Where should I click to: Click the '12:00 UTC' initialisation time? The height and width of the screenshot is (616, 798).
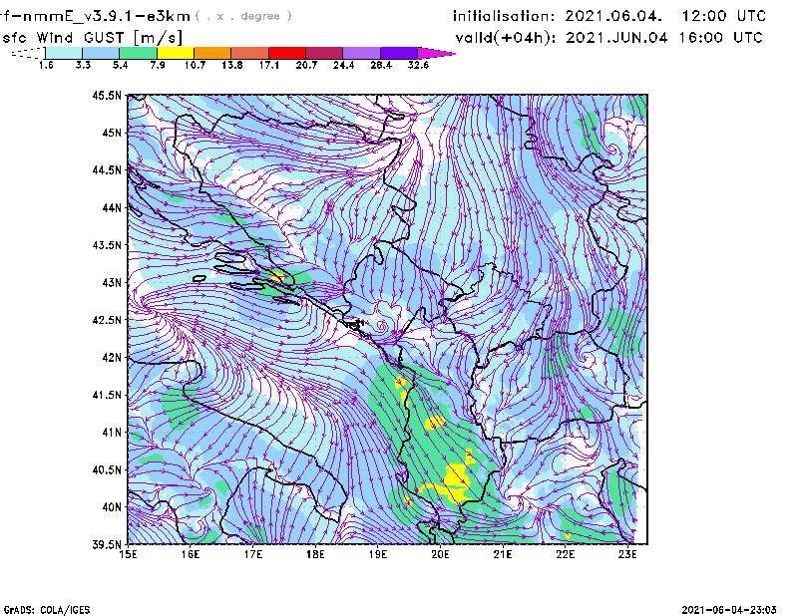pyautogui.click(x=724, y=16)
